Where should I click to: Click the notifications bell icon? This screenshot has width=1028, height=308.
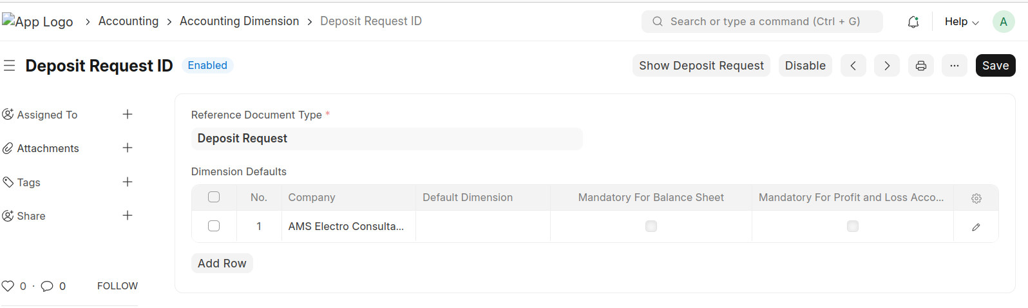point(913,22)
